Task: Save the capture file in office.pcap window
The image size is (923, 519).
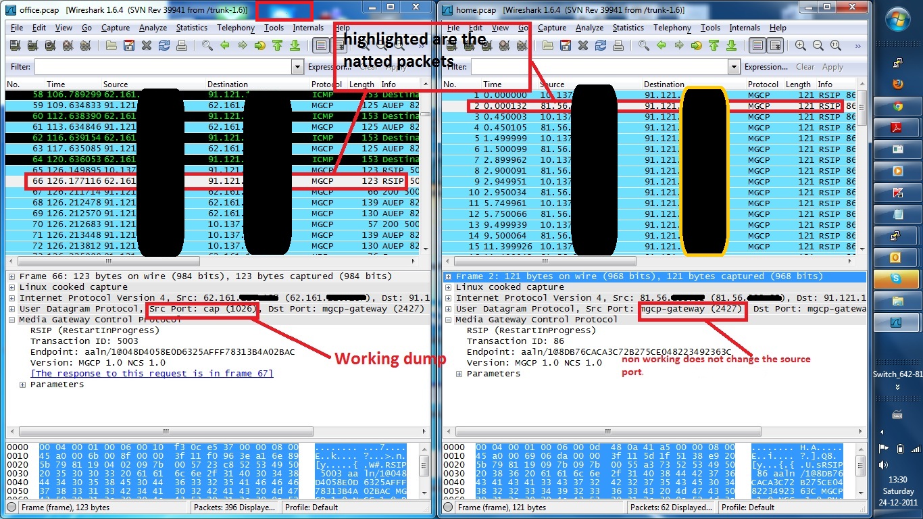Action: 128,45
